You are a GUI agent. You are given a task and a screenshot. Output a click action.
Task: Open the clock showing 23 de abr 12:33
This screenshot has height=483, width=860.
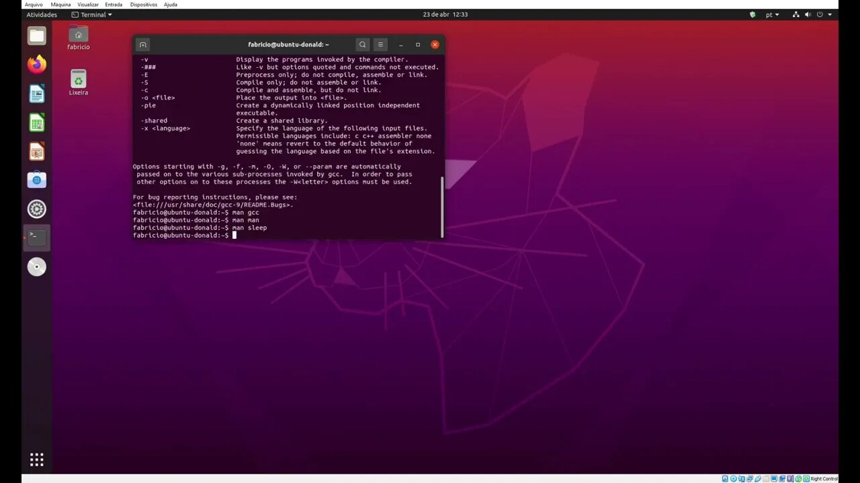click(x=445, y=14)
